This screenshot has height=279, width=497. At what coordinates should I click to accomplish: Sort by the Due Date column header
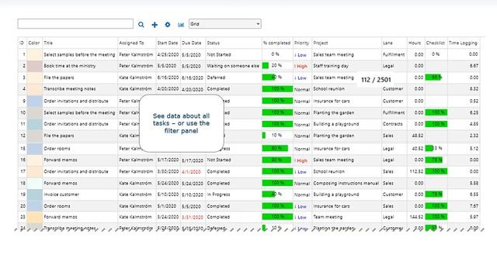pos(192,43)
